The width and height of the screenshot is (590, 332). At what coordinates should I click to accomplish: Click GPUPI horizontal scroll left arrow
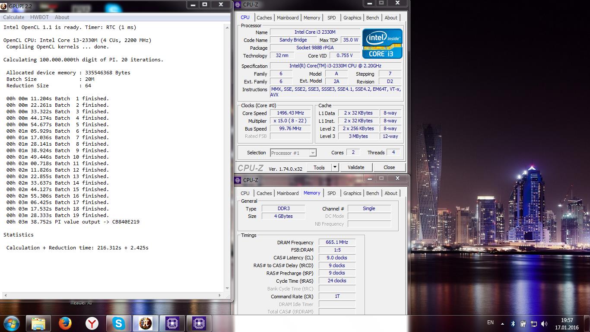click(5, 296)
